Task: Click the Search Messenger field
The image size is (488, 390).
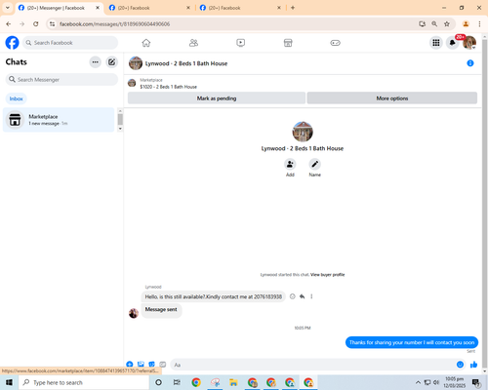Action: coord(61,80)
